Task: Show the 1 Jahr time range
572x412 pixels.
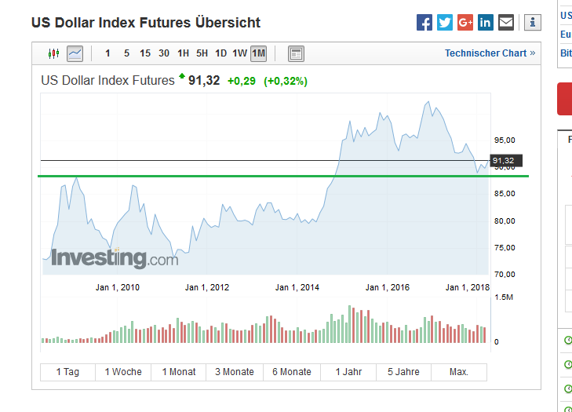Action: (348, 372)
